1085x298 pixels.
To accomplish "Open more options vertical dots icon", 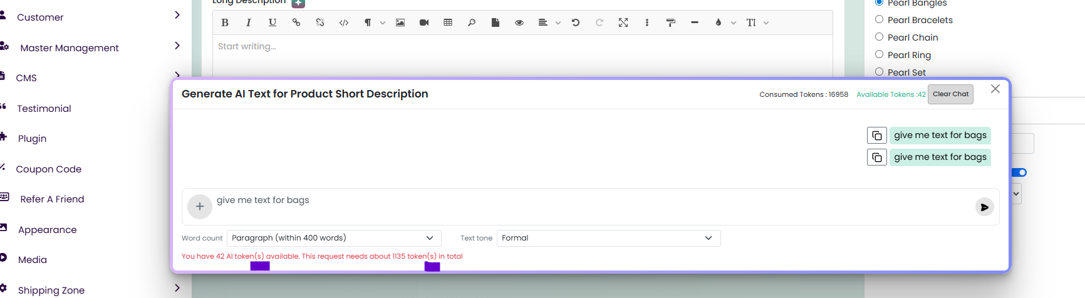I will point(647,22).
